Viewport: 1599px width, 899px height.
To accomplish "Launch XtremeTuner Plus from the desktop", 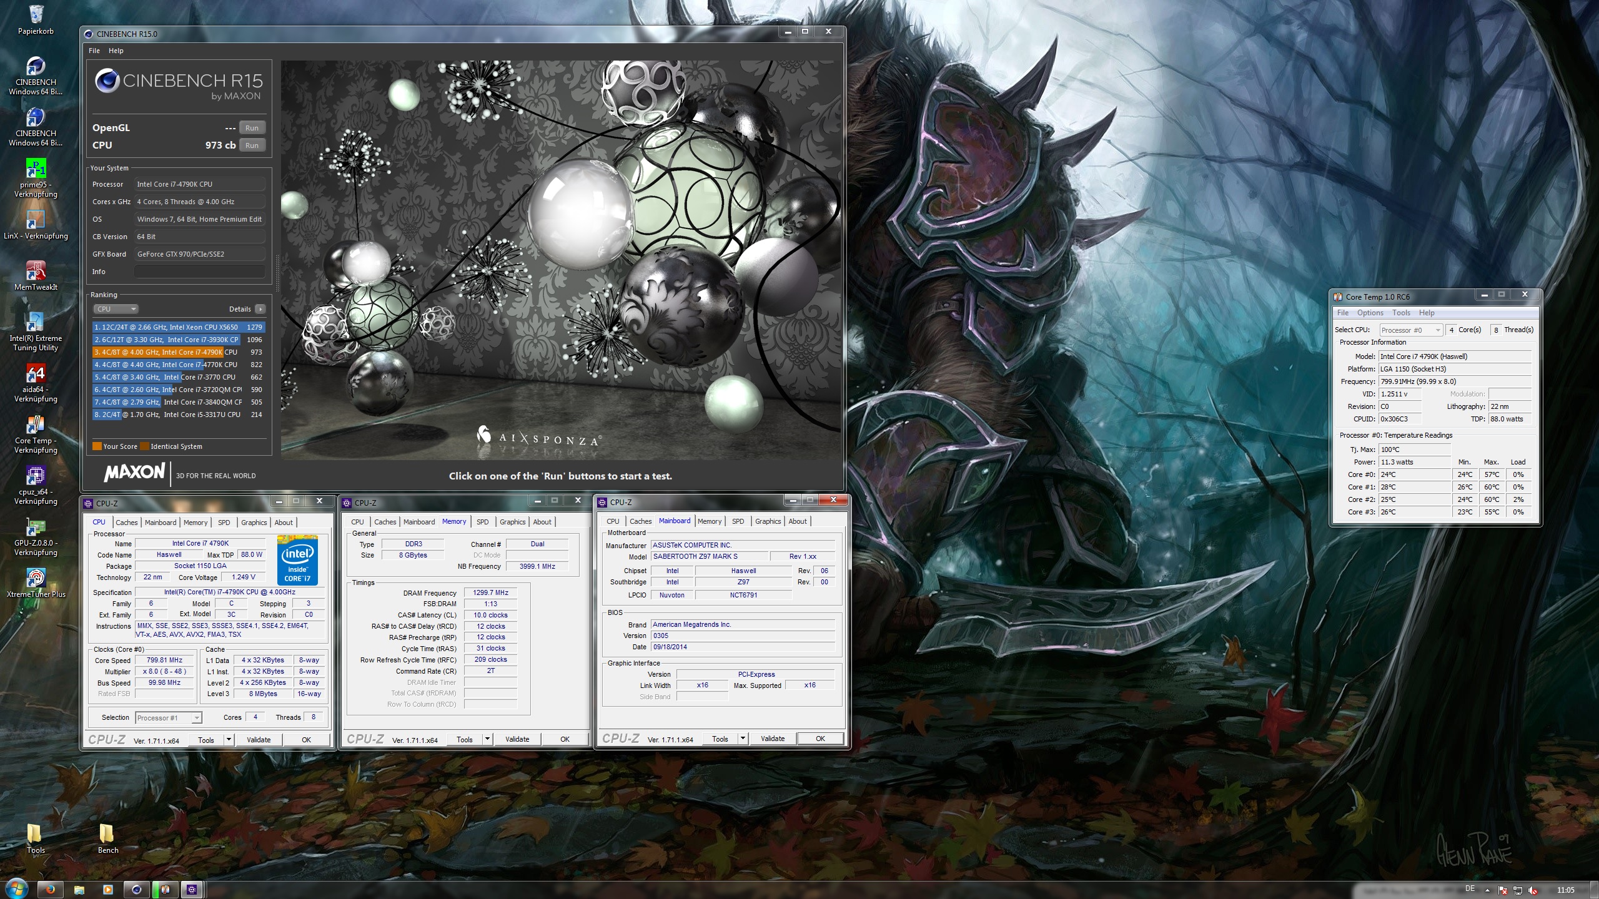I will pos(36,583).
